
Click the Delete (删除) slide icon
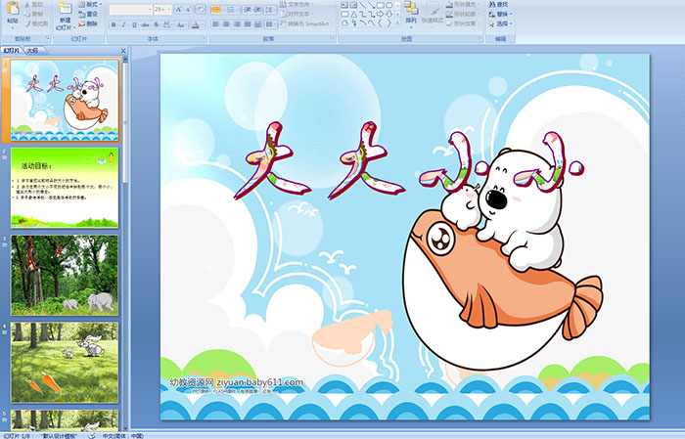pyautogui.click(x=81, y=23)
